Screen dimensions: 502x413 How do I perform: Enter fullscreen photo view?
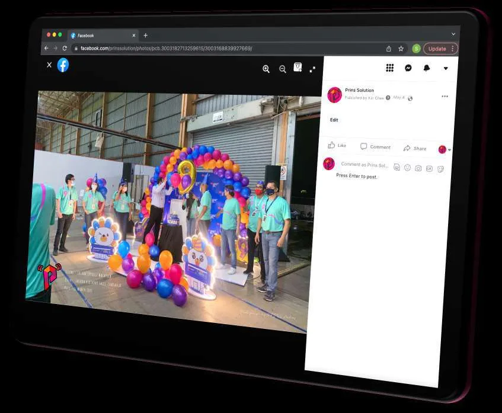312,69
